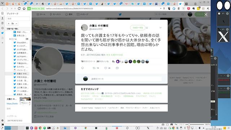Open the Notes panel in sidebar

[x=3, y=23]
